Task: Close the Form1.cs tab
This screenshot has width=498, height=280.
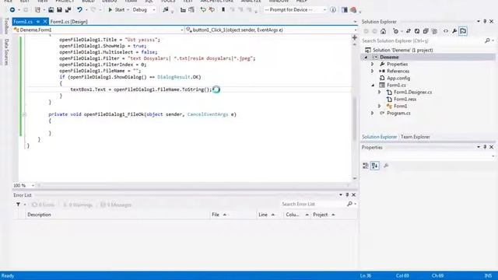Action: click(x=45, y=22)
